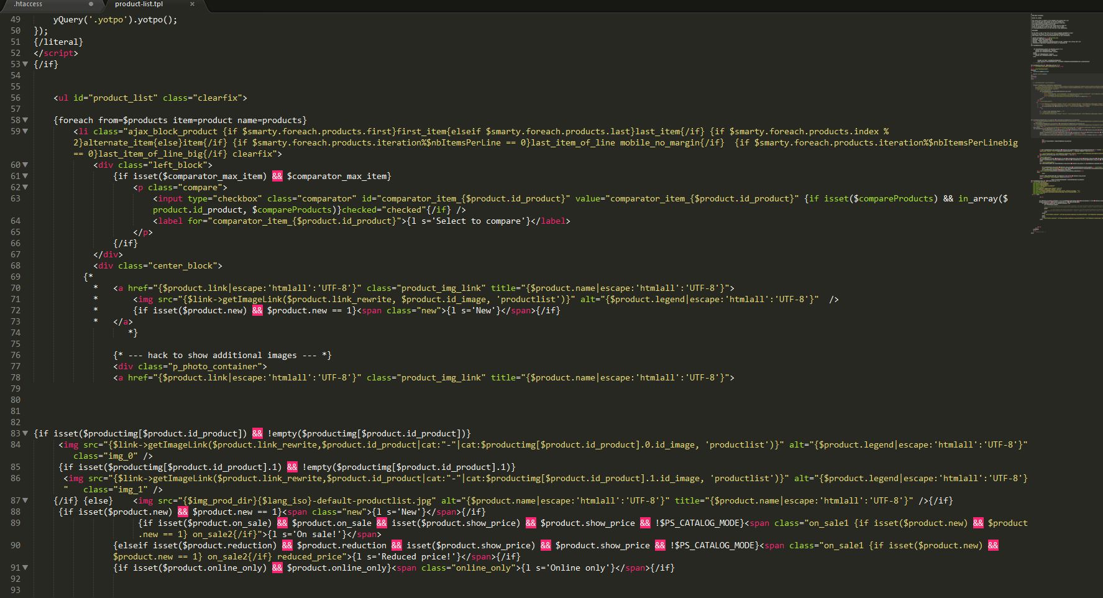1103x598 pixels.
Task: Click the {/literal} tag text
Action: pos(58,42)
